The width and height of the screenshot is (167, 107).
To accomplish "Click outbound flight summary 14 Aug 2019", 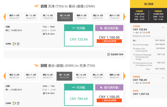I will (x=139, y=15).
